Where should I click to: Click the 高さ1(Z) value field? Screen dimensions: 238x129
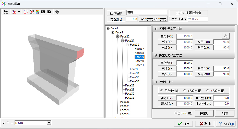[x=185, y=98]
